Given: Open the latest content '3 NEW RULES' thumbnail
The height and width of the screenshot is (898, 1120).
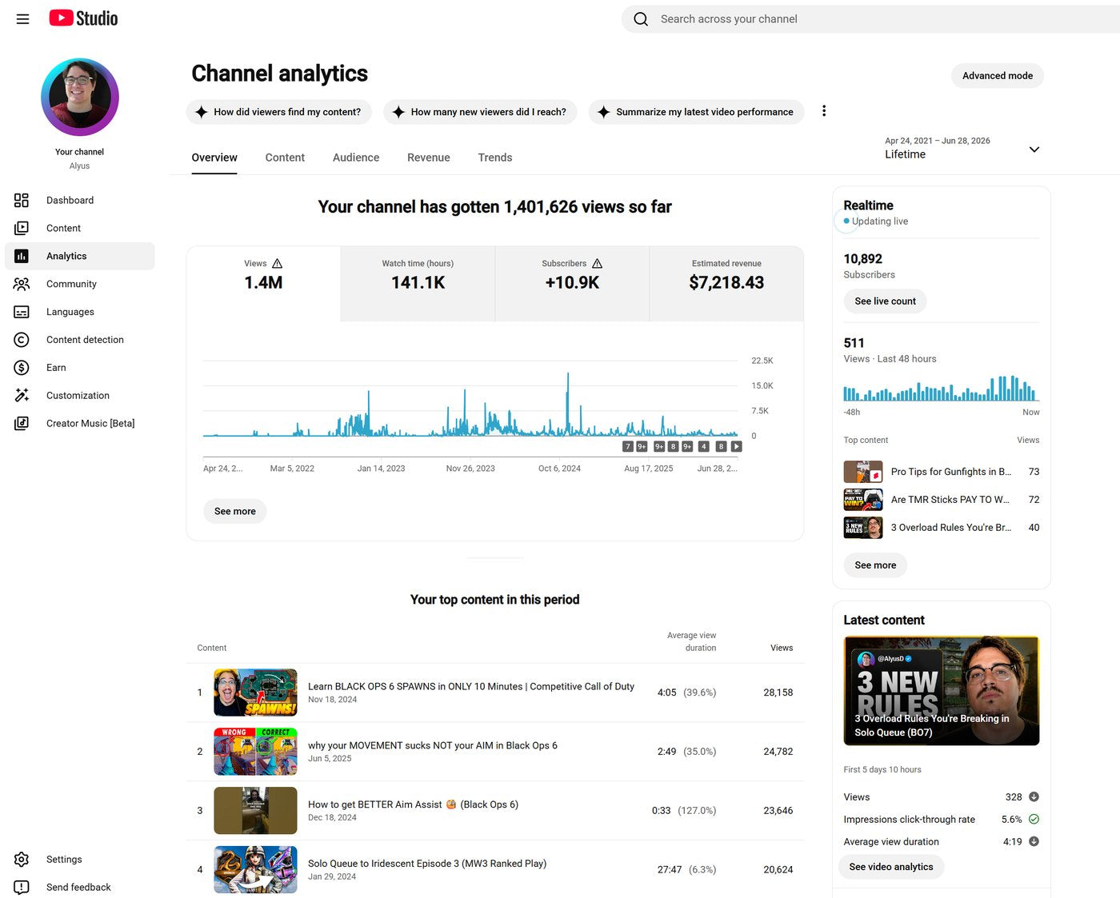Looking at the screenshot, I should [x=942, y=691].
